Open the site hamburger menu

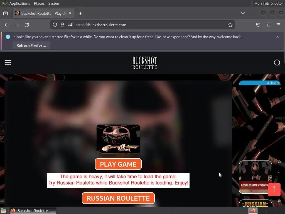[x=8, y=63]
